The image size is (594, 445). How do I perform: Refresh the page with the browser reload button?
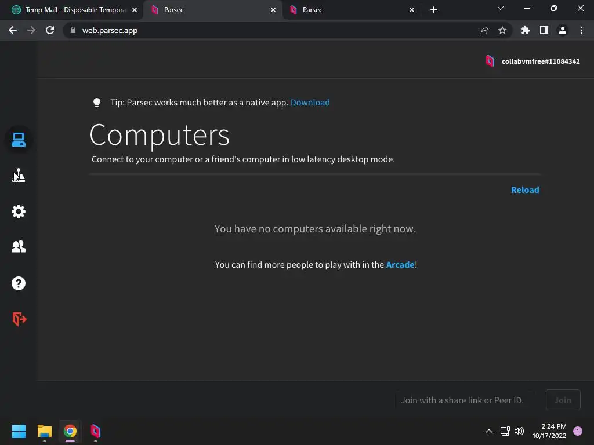click(50, 30)
